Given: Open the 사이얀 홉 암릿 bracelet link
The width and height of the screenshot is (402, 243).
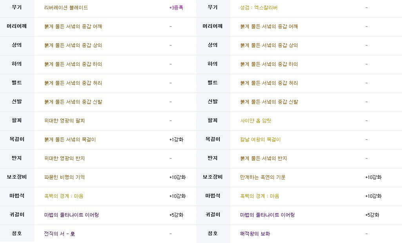Looking at the screenshot, I should point(255,121).
